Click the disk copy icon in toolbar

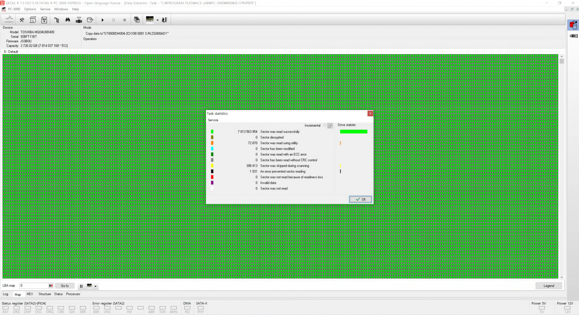point(90,20)
